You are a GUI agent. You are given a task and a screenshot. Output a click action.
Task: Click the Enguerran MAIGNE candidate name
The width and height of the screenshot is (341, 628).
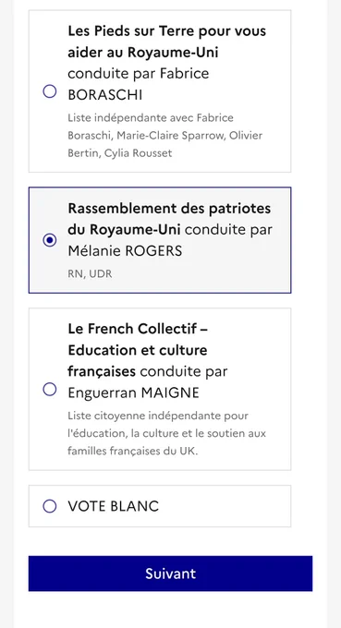pos(133,392)
